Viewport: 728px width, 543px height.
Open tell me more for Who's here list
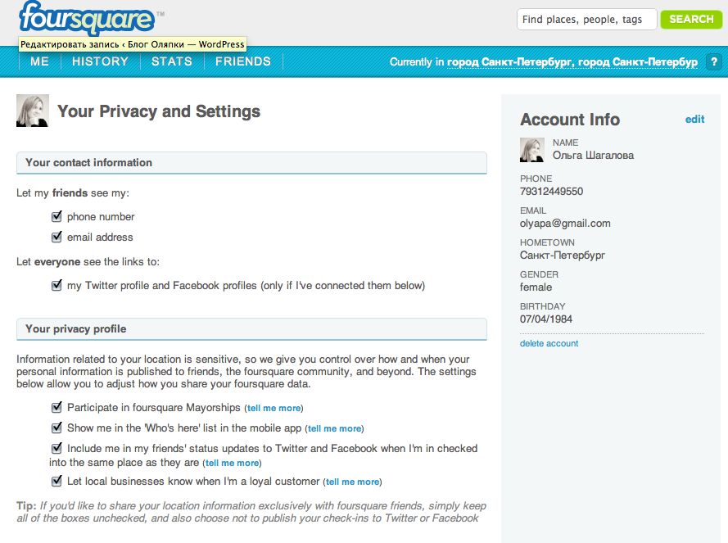point(335,428)
